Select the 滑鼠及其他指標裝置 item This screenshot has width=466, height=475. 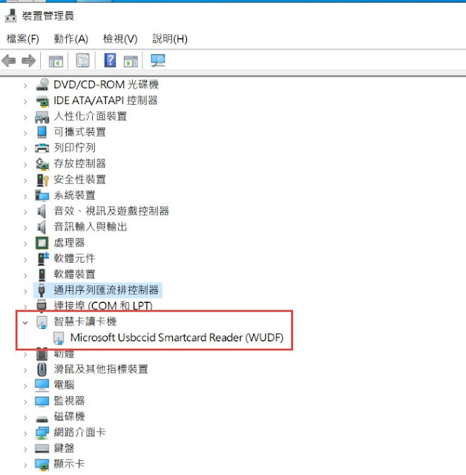pyautogui.click(x=101, y=369)
